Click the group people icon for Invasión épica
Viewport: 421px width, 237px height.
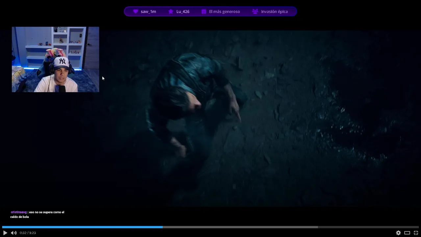point(255,12)
